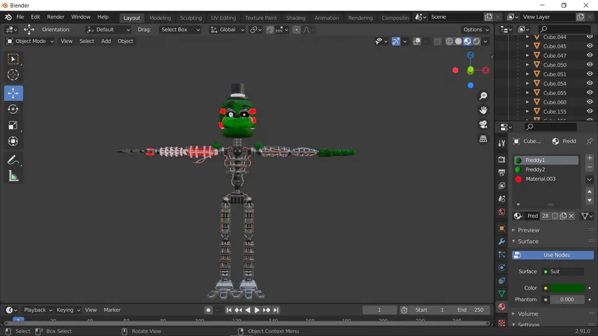Hide Cube.054 in outliner
The width and height of the screenshot is (598, 336).
[x=589, y=83]
